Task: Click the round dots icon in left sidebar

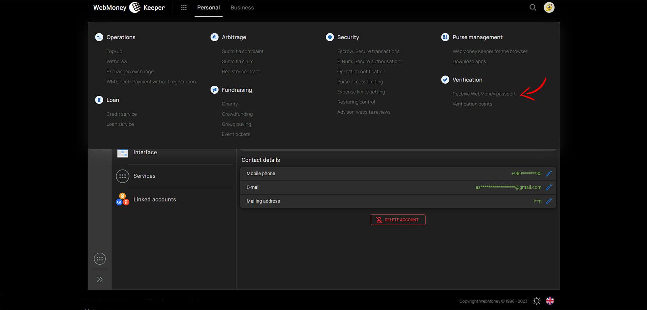Action: click(x=100, y=259)
